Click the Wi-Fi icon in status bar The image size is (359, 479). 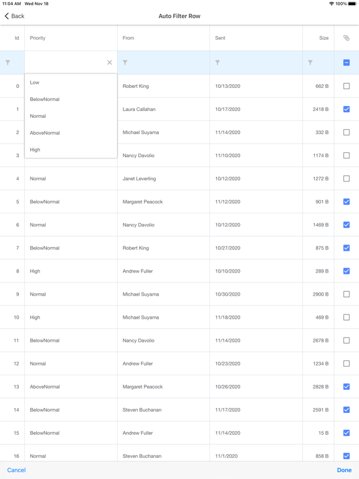click(332, 4)
